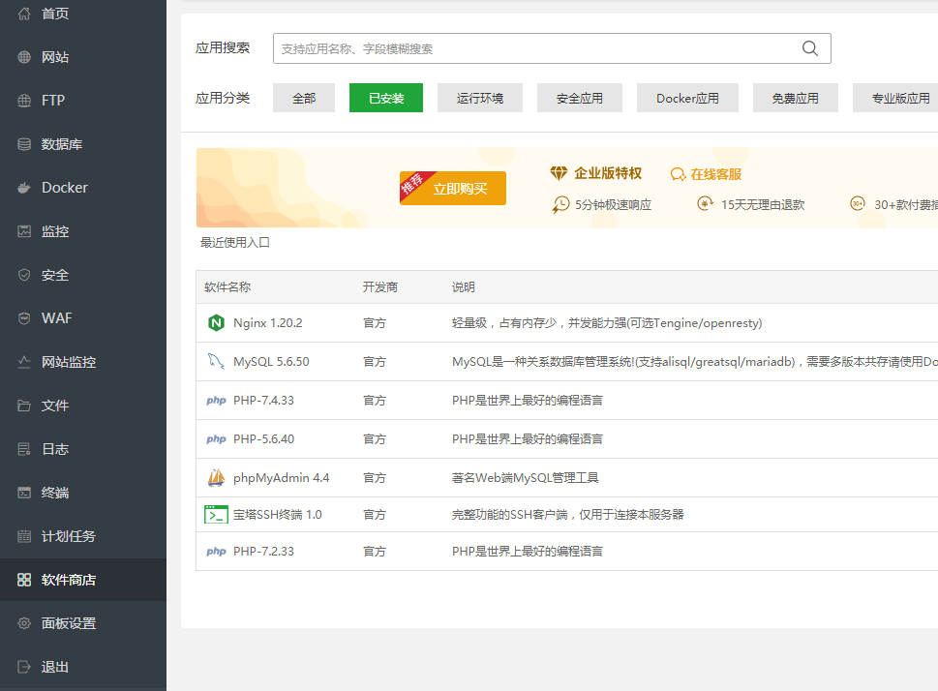Click the WAF shield sidebar icon

[x=24, y=318]
